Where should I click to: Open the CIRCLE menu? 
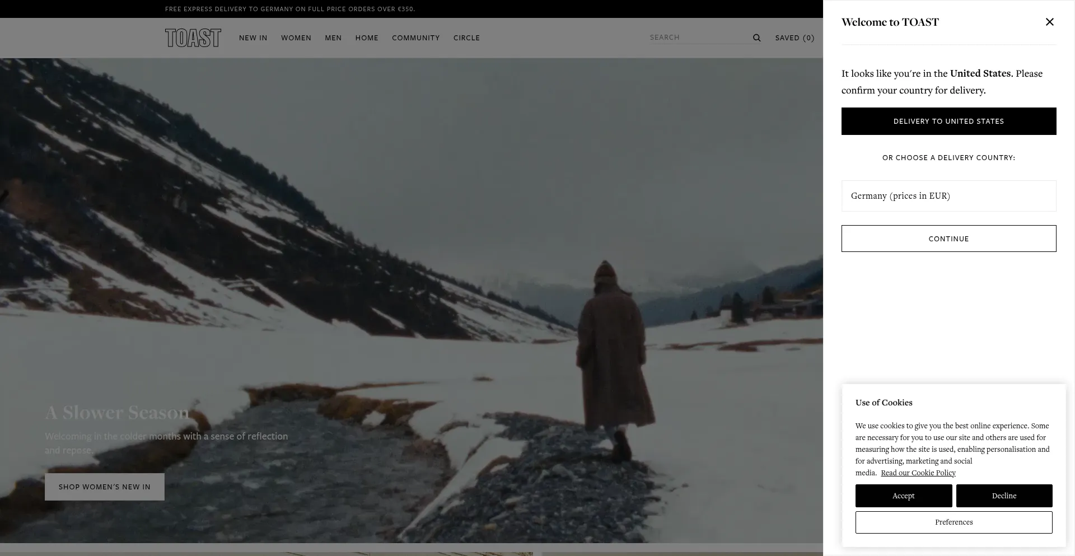pyautogui.click(x=466, y=38)
